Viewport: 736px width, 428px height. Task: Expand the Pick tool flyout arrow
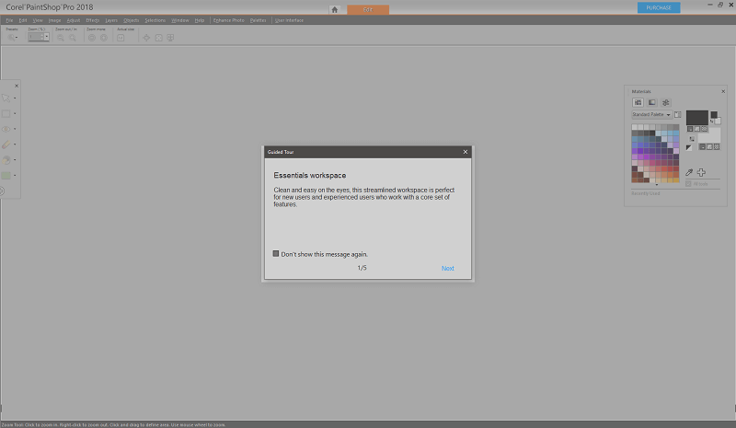[x=15, y=98]
